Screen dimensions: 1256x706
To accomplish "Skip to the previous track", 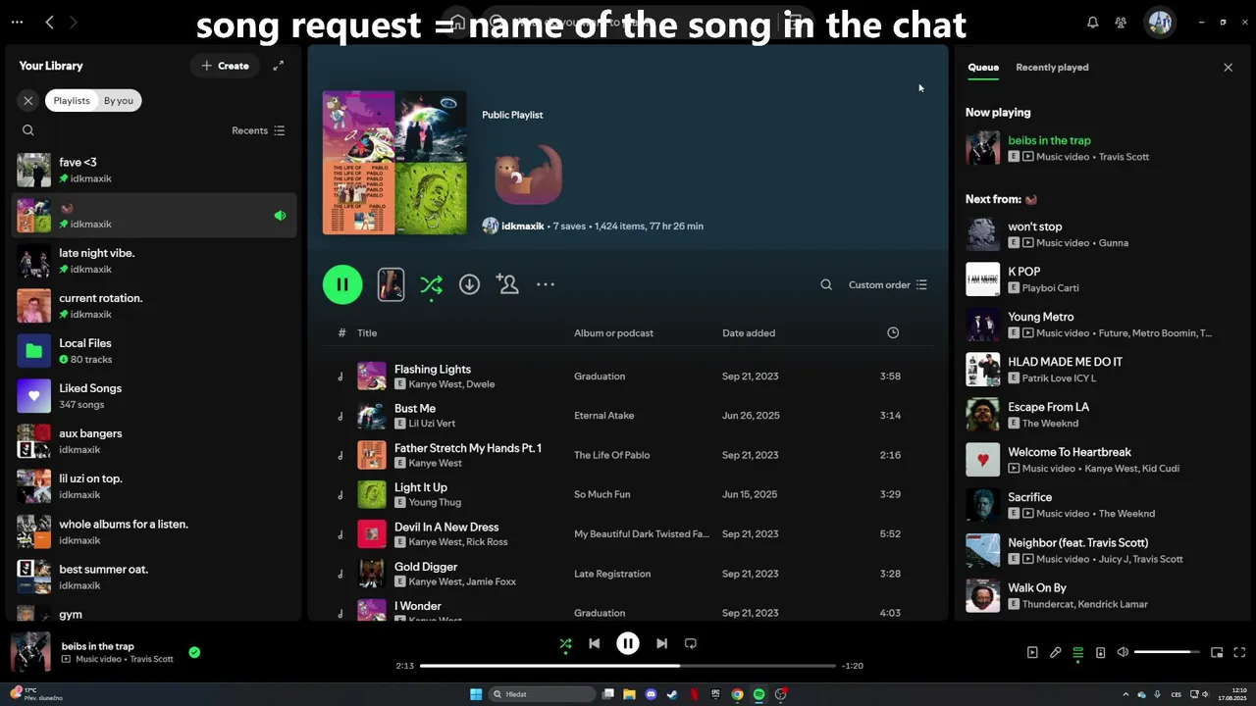I will tap(594, 643).
